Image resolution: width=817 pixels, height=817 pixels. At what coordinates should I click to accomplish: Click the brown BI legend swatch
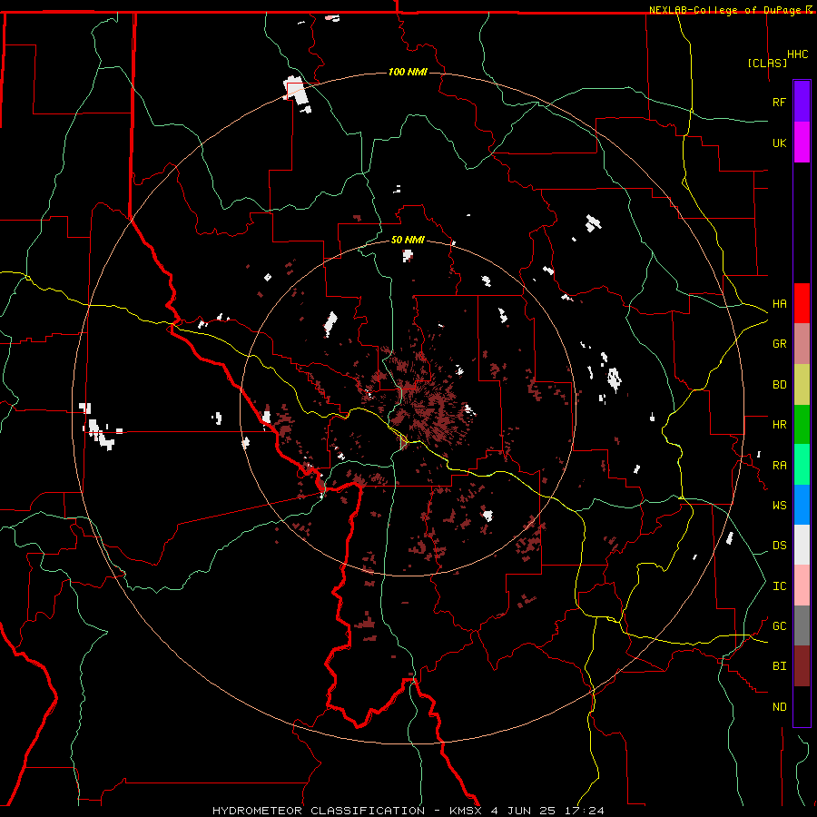coord(802,666)
